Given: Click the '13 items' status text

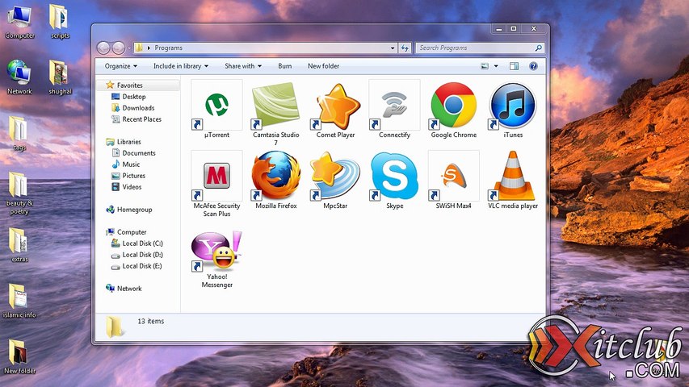Looking at the screenshot, I should [x=151, y=321].
